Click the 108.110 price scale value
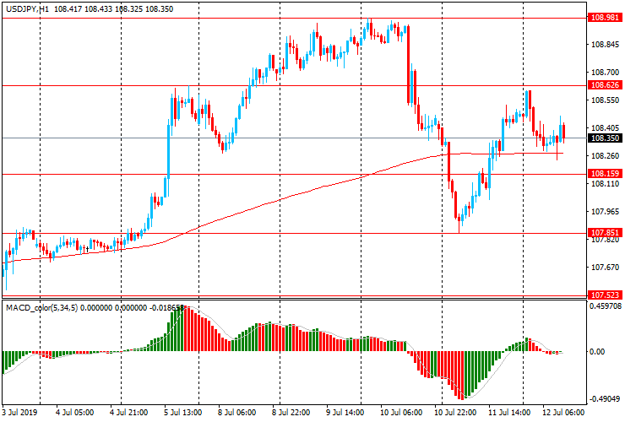This screenshot has width=625, height=422. (x=605, y=184)
